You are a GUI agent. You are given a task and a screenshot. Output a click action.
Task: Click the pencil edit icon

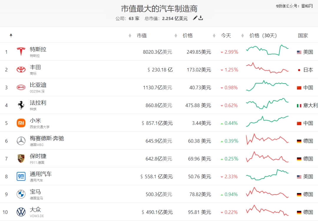coord(195,18)
